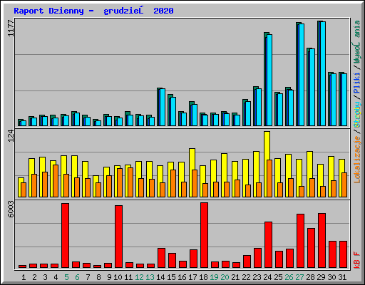Click the red KB bar for day 5
This screenshot has width=365, height=285.
(66, 235)
